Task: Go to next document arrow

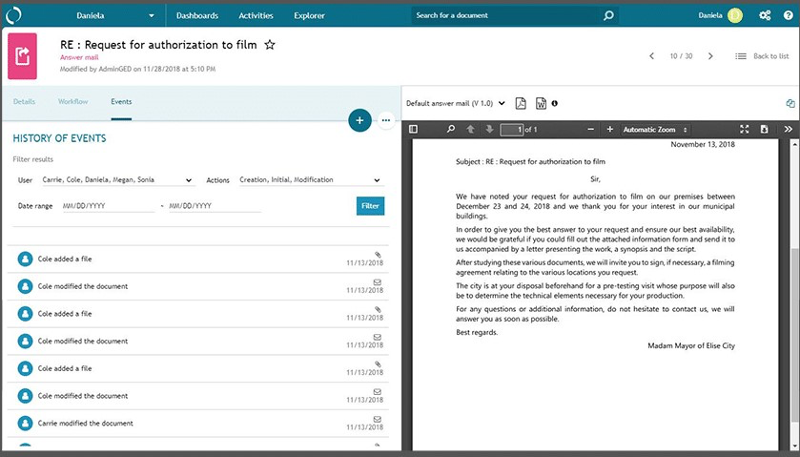Action: [x=710, y=56]
